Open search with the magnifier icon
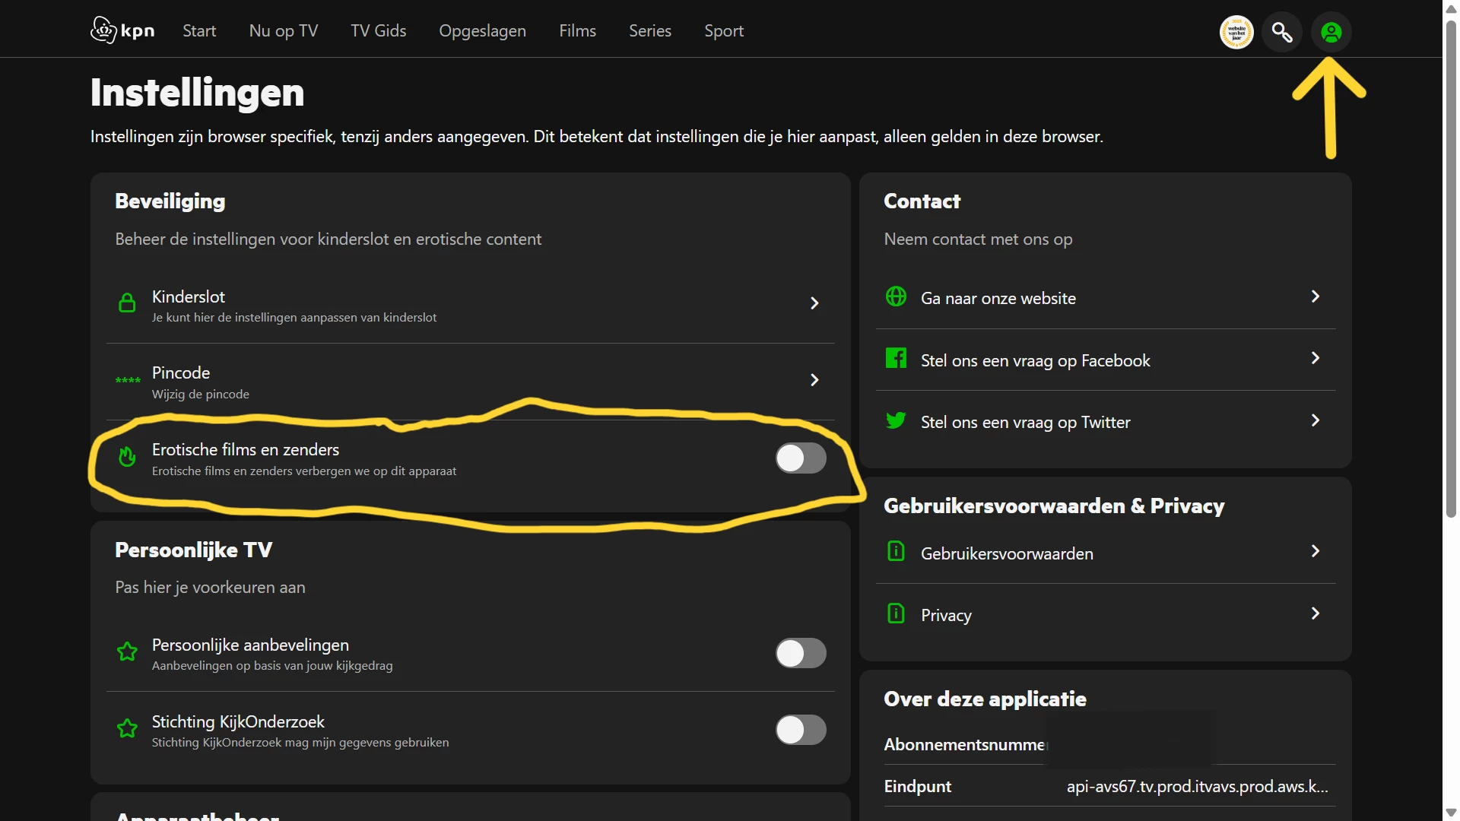1460x821 pixels. pyautogui.click(x=1282, y=33)
